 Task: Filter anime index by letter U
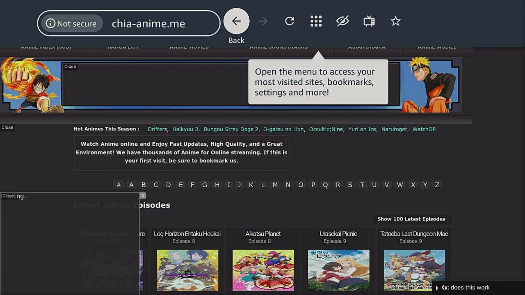(x=374, y=185)
